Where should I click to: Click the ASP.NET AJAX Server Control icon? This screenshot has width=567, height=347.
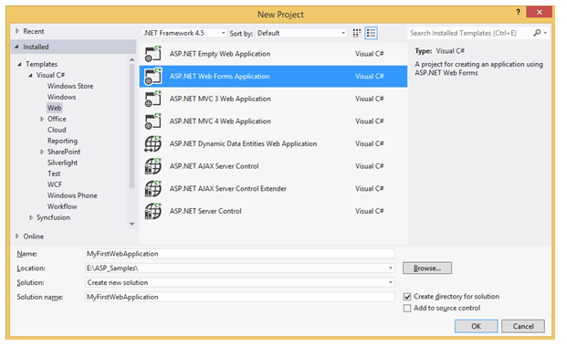tap(153, 166)
